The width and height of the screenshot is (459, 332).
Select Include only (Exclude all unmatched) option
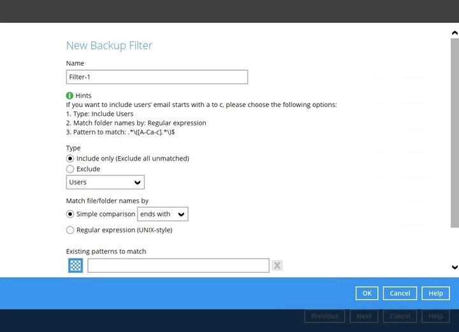tap(70, 158)
